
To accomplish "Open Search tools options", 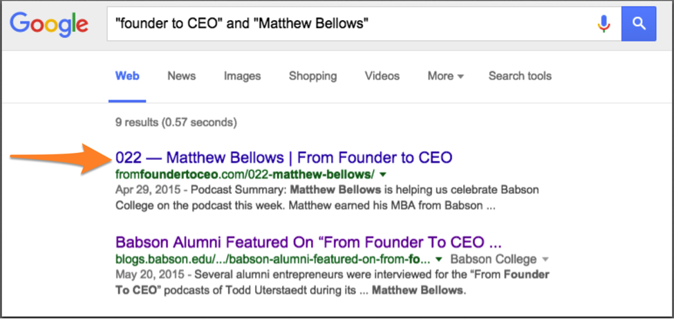I will pos(520,76).
